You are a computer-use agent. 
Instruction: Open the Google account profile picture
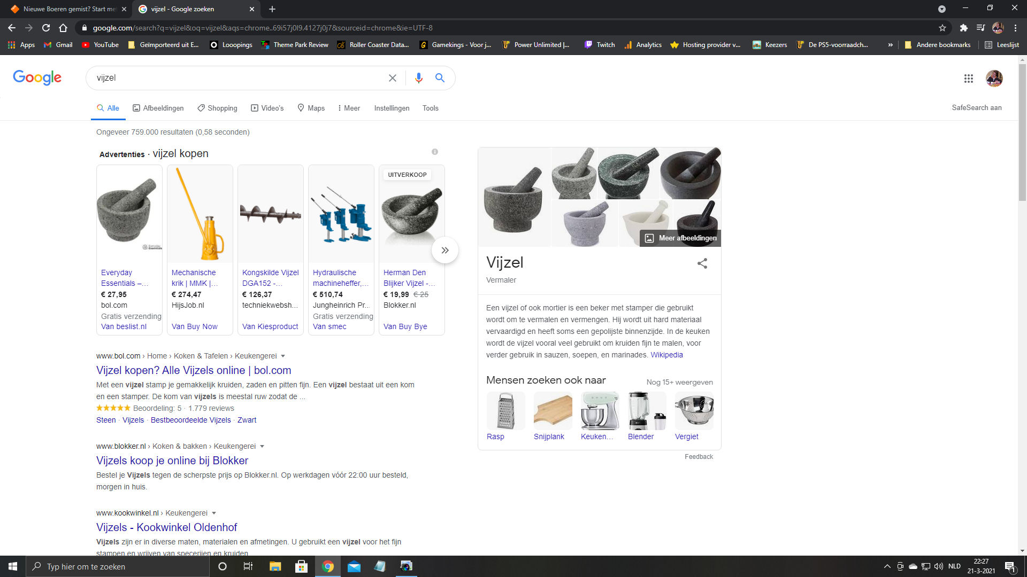click(994, 79)
